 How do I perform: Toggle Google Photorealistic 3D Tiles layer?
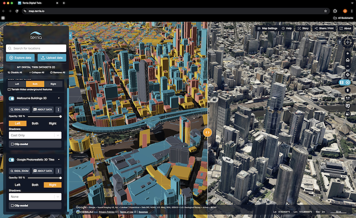click(x=12, y=159)
